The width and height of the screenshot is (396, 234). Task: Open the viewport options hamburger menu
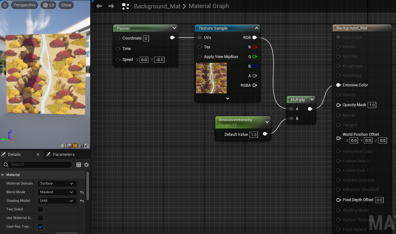[x=4, y=5]
